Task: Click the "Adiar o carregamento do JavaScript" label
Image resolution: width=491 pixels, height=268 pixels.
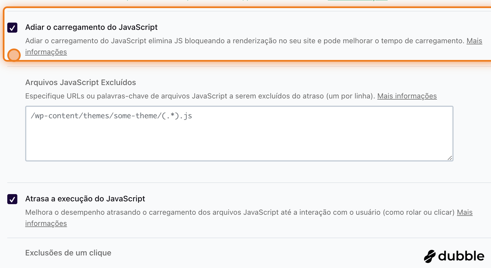Action: [x=91, y=27]
